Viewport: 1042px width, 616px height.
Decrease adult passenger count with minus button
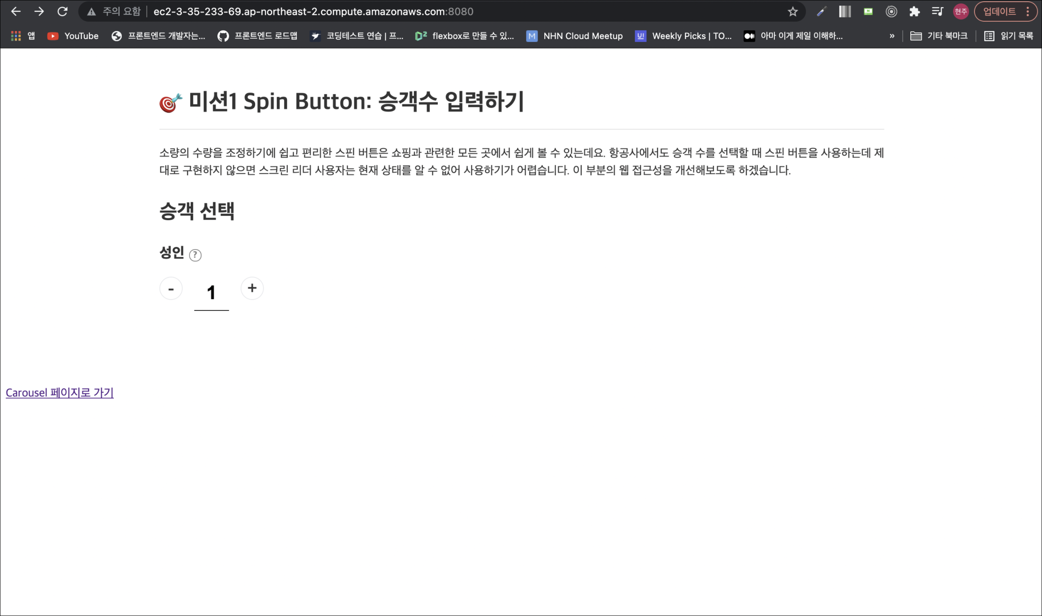(171, 289)
